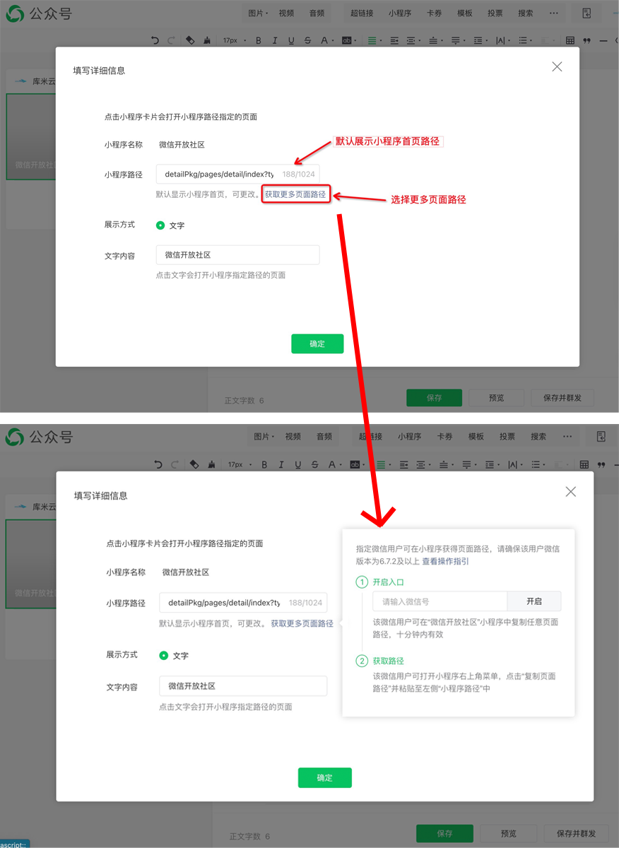Open the 投票 menu in the lower header

(x=507, y=437)
